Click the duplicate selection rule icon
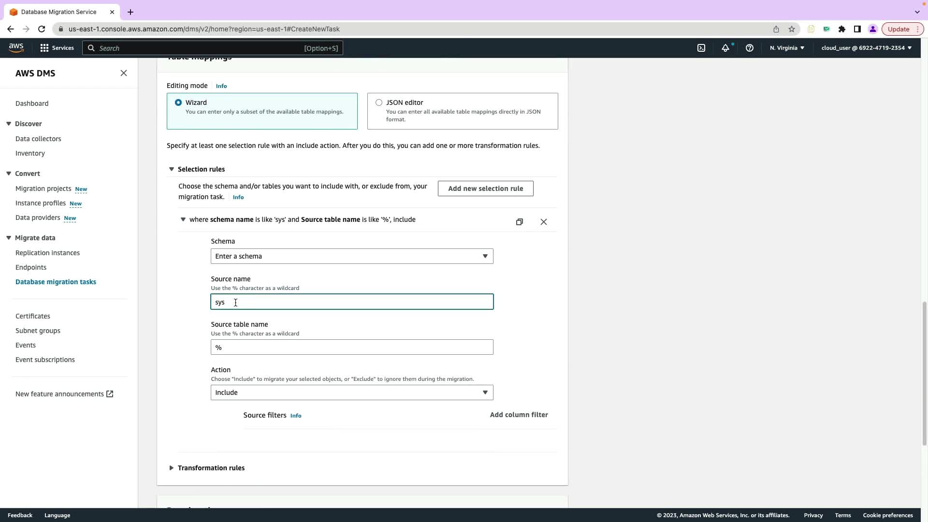The width and height of the screenshot is (928, 522). coord(519,222)
